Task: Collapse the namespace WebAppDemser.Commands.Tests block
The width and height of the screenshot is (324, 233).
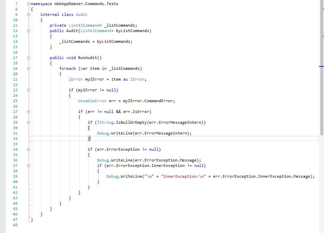Action: coord(28,4)
